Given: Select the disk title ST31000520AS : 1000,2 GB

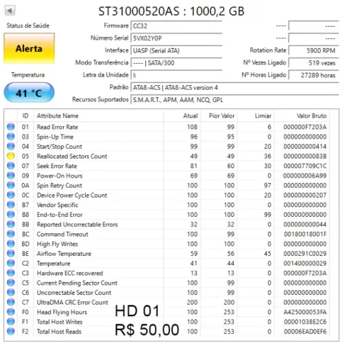Looking at the screenshot, I should [171, 11].
